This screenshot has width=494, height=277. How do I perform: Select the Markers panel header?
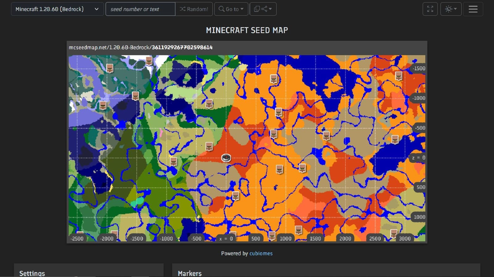(190, 273)
